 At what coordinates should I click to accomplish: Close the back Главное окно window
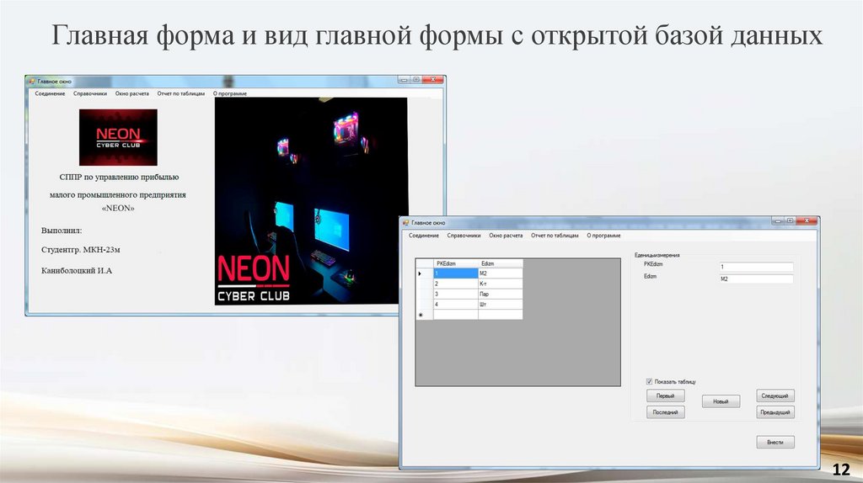pos(434,80)
